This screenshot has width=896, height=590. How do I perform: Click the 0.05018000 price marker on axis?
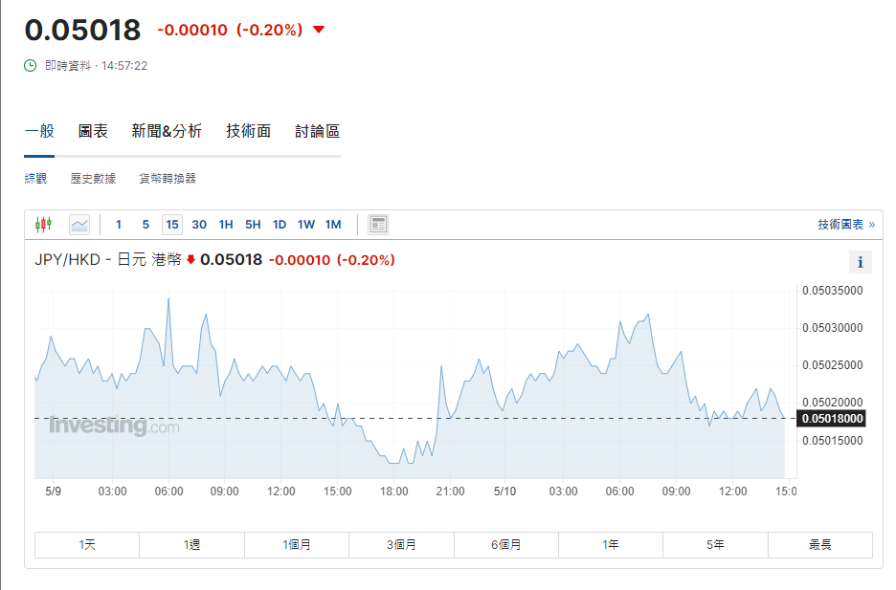[832, 418]
